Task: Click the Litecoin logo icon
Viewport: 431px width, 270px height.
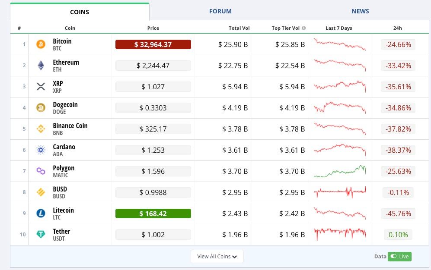Action: (x=41, y=213)
